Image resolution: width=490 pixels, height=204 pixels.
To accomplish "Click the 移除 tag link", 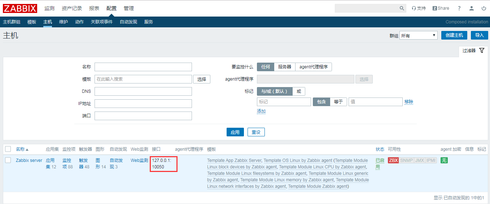I will pos(409,102).
